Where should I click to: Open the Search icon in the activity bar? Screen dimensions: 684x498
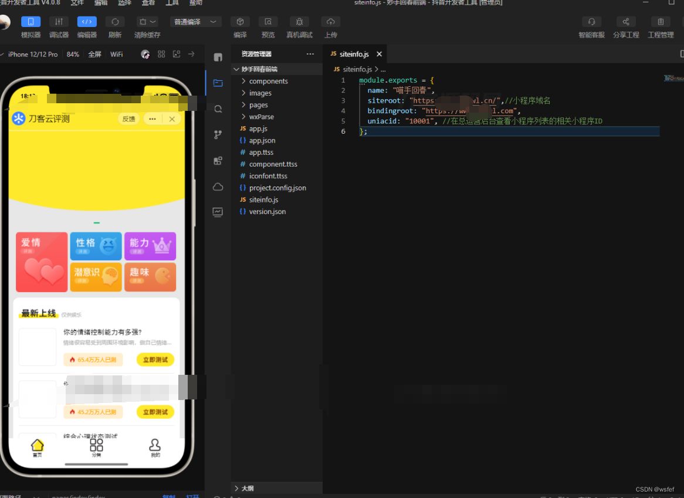[218, 109]
